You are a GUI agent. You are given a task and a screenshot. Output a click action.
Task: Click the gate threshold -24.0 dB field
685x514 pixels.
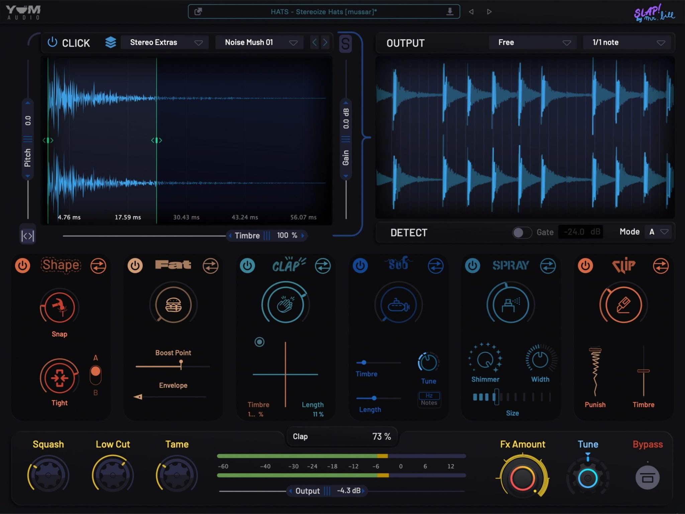pyautogui.click(x=581, y=231)
